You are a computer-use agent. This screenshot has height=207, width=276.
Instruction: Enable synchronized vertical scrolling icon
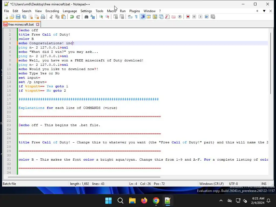point(115,17)
